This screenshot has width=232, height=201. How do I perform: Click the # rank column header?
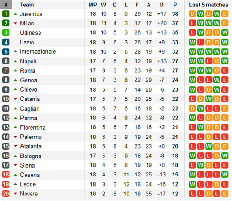(x=6, y=5)
